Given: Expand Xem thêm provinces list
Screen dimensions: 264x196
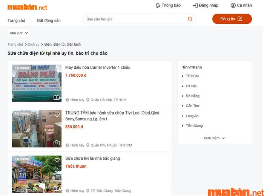Looking at the screenshot, I should click(214, 138).
